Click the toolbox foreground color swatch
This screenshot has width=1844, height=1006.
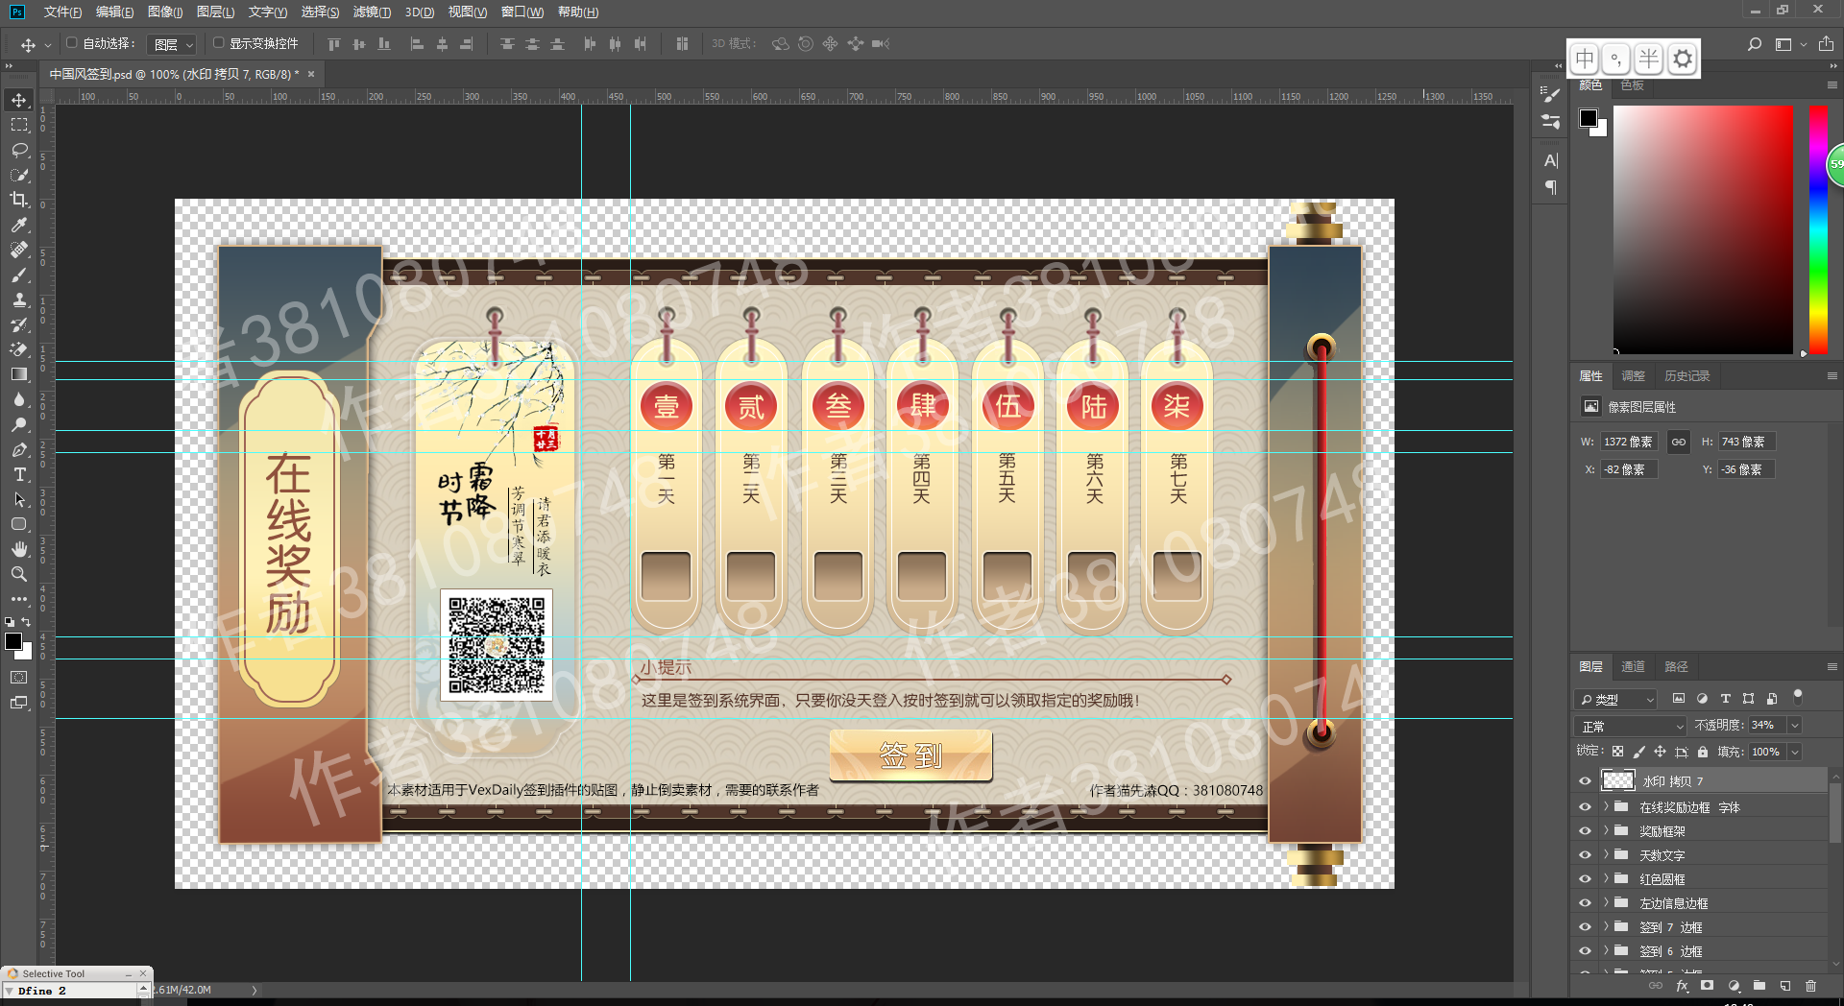[x=13, y=642]
